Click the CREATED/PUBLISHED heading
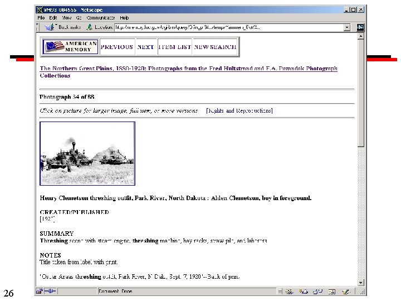The width and height of the screenshot is (401, 301). pyautogui.click(x=74, y=212)
